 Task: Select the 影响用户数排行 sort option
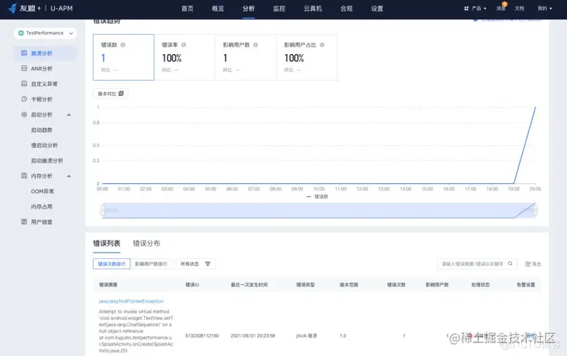151,264
